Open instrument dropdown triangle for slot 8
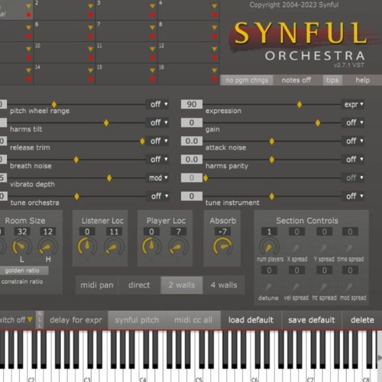 (215, 28)
